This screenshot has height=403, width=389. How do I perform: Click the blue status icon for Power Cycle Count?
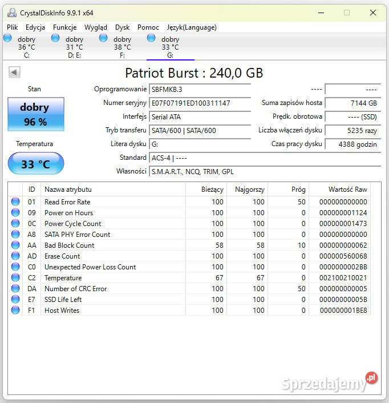tap(15, 223)
